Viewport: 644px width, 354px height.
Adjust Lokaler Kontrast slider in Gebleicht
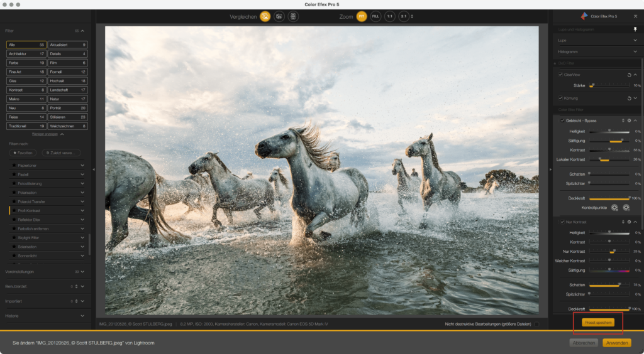click(609, 159)
